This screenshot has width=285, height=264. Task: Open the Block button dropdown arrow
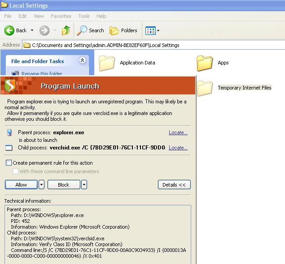tap(84, 185)
